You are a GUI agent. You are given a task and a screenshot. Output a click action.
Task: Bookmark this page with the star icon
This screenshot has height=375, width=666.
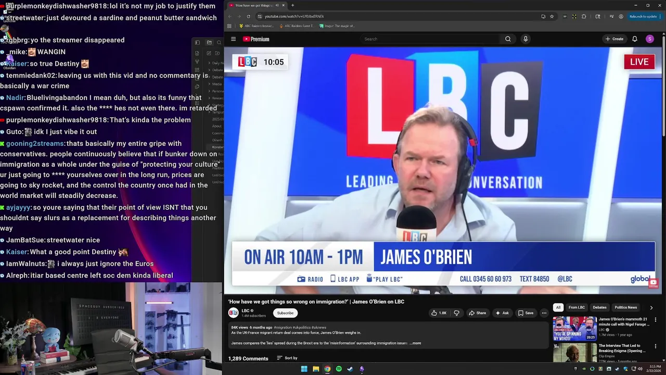click(x=552, y=16)
